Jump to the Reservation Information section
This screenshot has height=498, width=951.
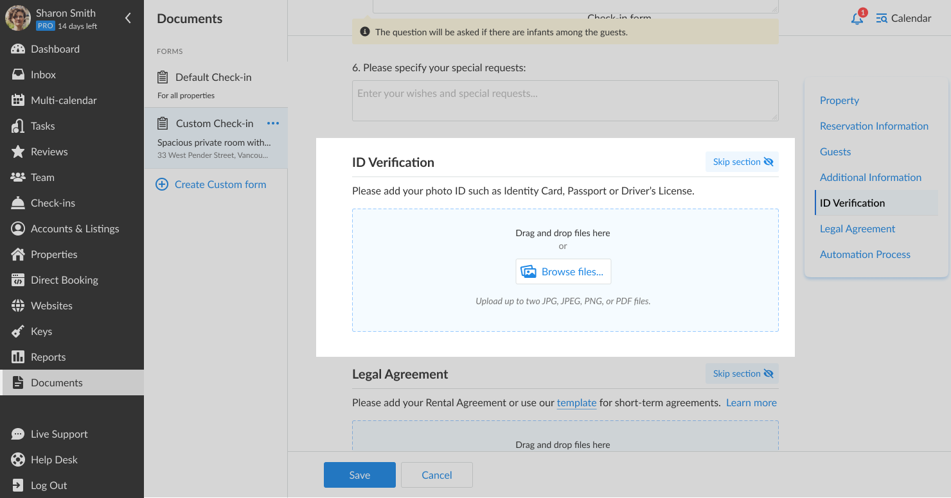[874, 126]
